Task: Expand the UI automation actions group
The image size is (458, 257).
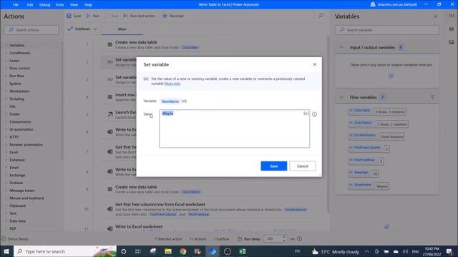Action: click(x=21, y=129)
